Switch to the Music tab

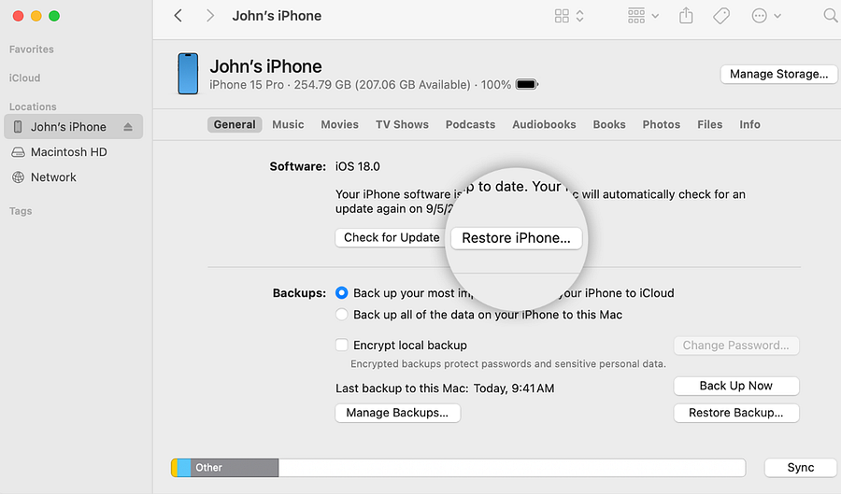288,124
